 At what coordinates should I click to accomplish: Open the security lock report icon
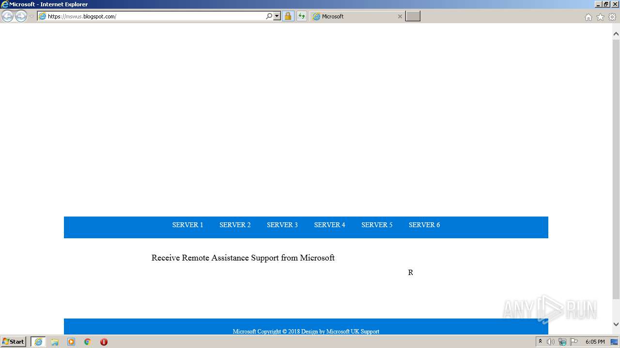click(288, 16)
